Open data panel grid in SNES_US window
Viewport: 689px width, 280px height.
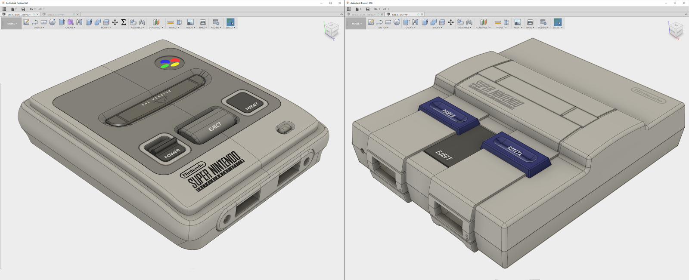point(349,9)
